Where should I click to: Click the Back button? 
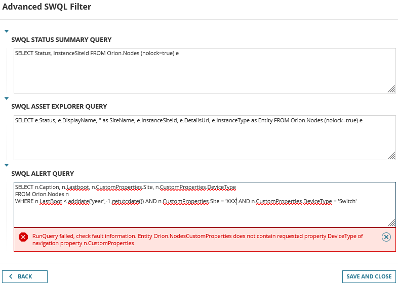(25, 276)
